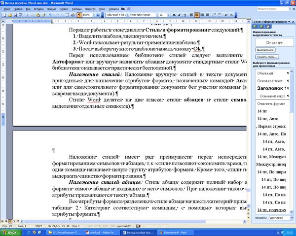Select Очистить формат in styles list
296x236 pixels.
[273, 103]
